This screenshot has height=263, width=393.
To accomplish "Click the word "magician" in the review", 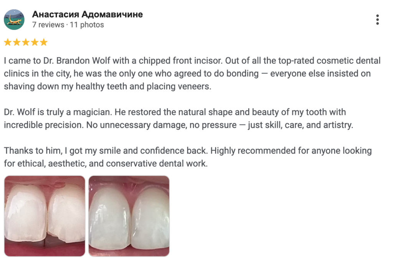I will [x=90, y=112].
